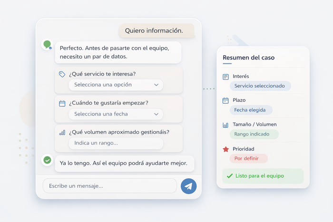
Task: Focus the 'Escribe un mensaje...' message field
Action: 110,186
